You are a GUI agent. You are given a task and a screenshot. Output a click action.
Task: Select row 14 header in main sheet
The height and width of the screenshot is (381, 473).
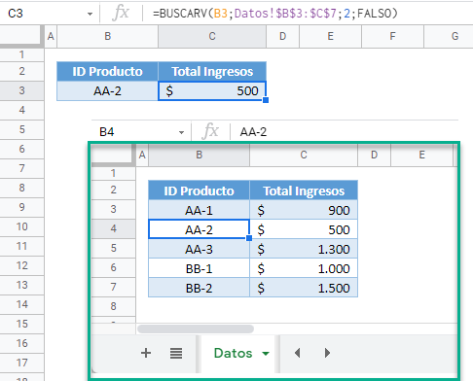21,304
